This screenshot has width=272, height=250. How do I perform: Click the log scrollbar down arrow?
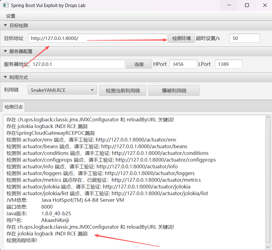click(x=268, y=247)
